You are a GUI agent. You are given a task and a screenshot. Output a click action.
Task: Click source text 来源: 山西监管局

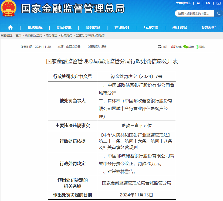69,47
